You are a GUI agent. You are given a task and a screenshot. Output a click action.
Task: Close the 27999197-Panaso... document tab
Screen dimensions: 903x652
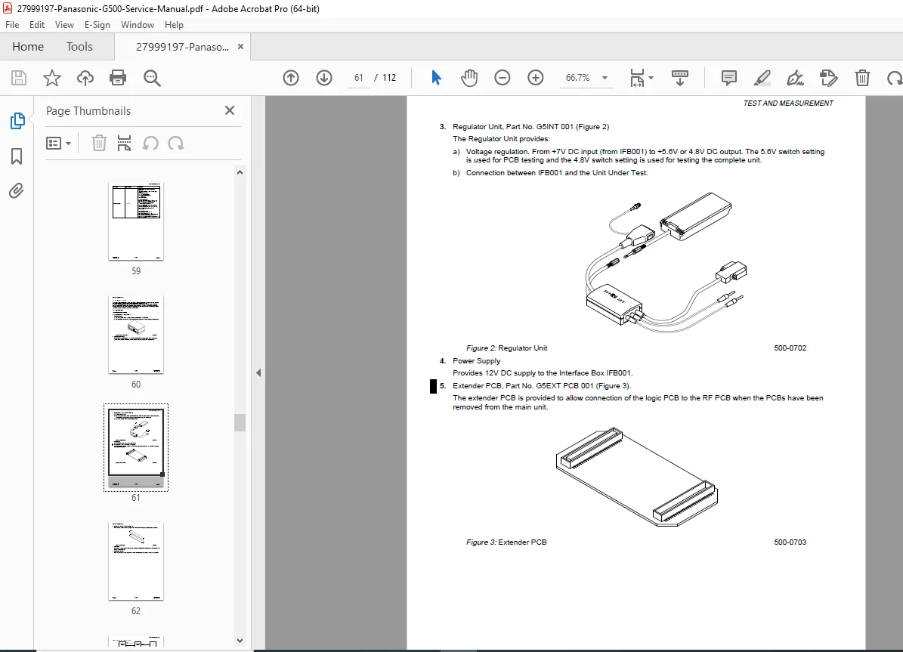click(x=241, y=47)
